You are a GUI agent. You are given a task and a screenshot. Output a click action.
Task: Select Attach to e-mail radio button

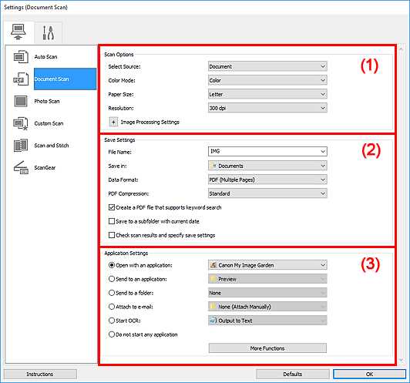(112, 307)
